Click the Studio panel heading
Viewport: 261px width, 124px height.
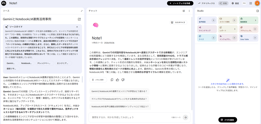200,11
